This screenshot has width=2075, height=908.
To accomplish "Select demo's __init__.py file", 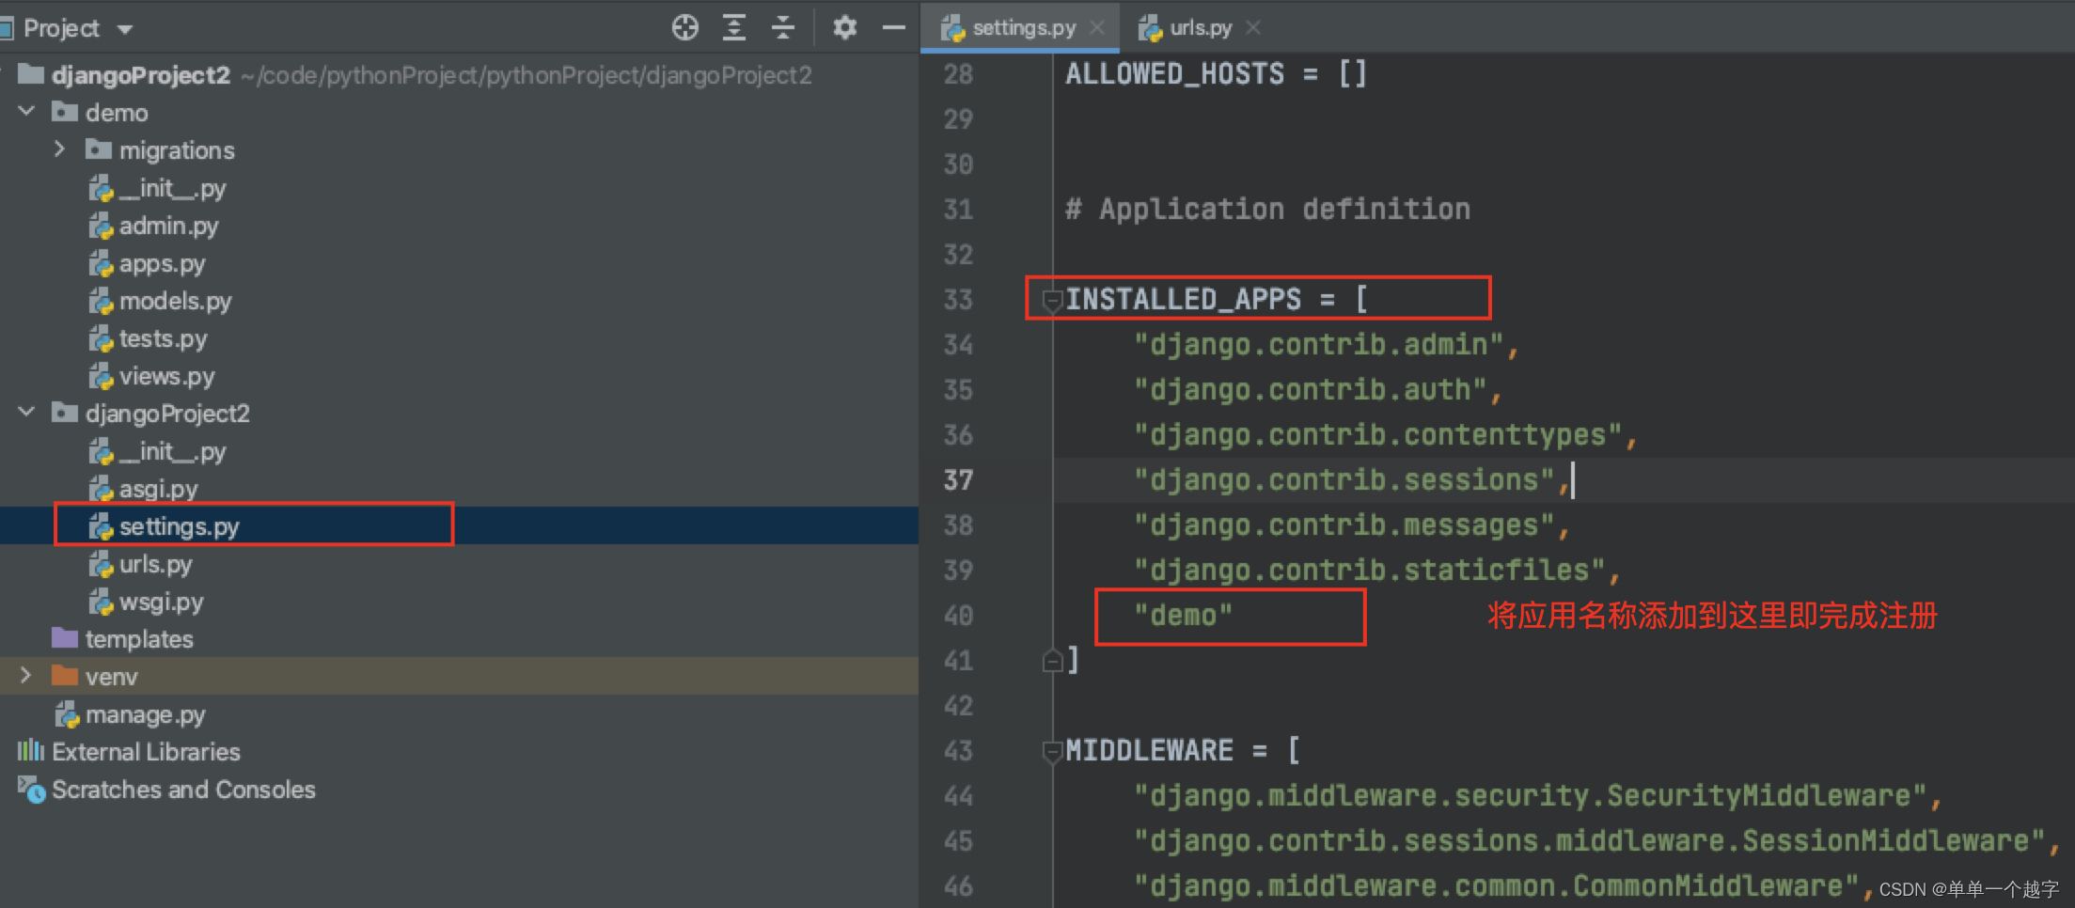I will tap(158, 188).
